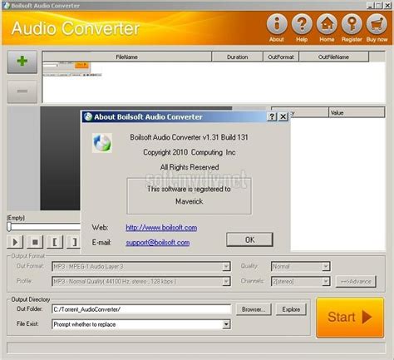
Task: Click the Boilsoft logo in About dialog
Action: 102,143
